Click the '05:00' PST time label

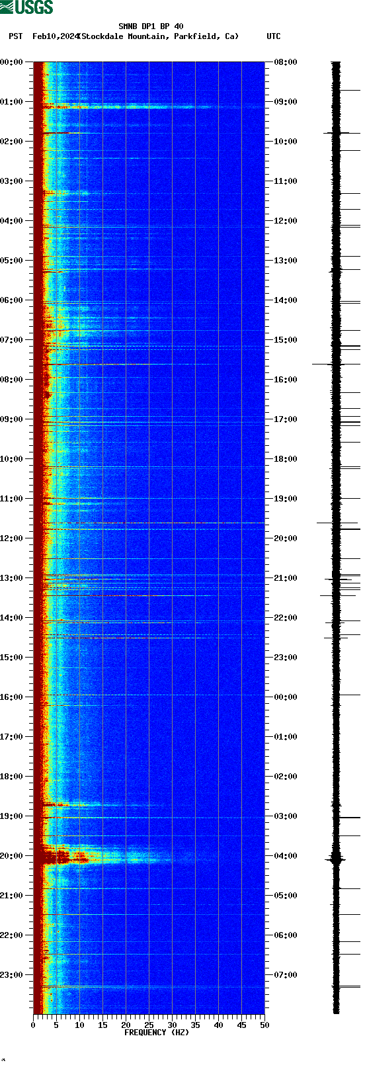click(11, 261)
